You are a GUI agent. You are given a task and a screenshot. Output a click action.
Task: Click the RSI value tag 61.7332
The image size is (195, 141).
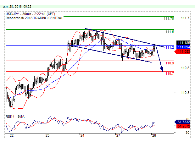pyautogui.click(x=182, y=122)
